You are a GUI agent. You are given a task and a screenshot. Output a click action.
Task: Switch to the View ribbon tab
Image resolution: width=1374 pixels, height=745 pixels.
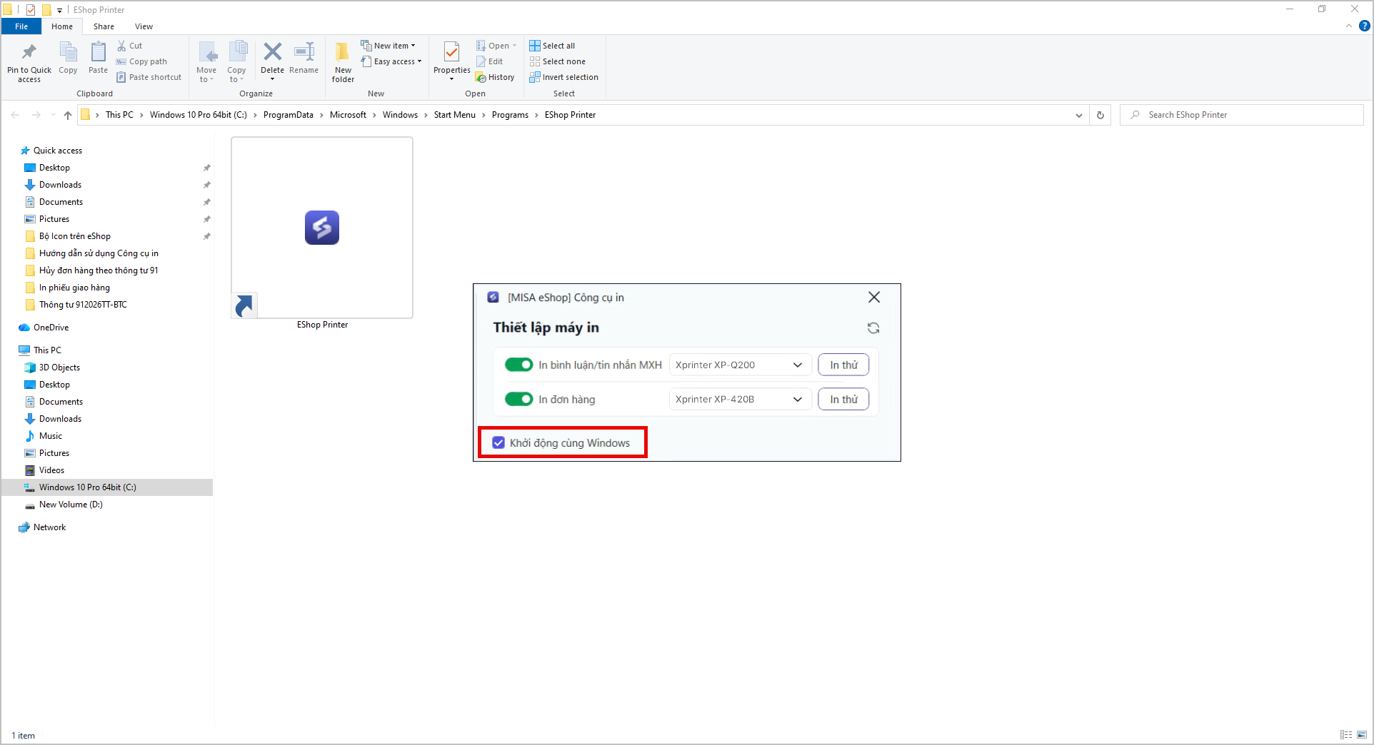click(x=144, y=26)
